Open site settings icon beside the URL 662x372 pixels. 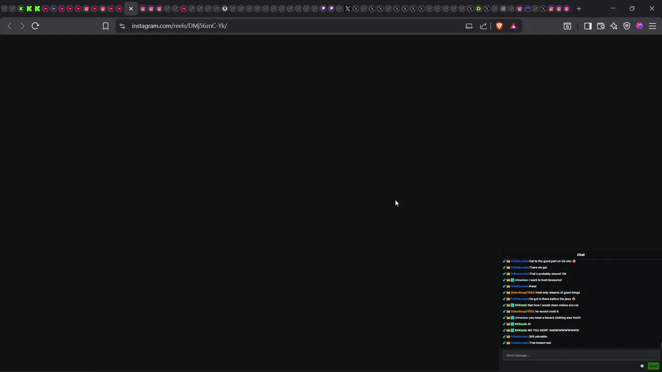(122, 26)
